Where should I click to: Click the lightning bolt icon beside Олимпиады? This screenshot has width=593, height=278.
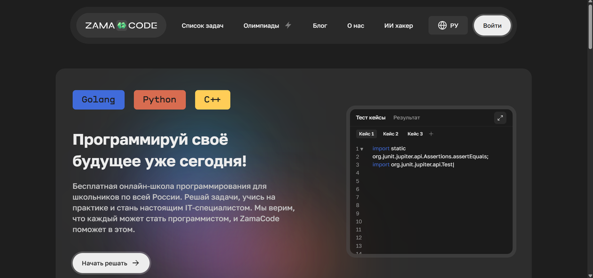pos(288,25)
